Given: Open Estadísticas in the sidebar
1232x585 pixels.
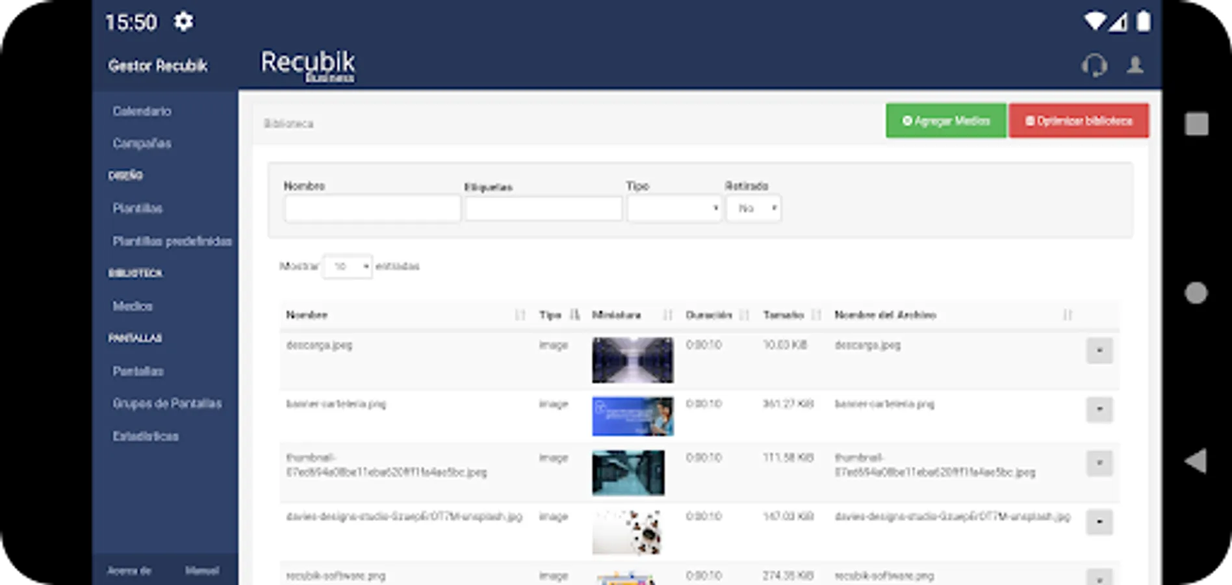Looking at the screenshot, I should [146, 436].
